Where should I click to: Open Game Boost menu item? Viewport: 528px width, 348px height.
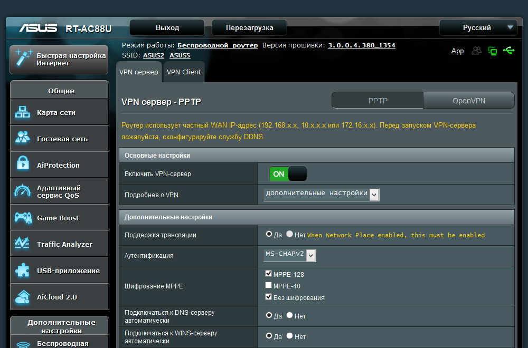point(60,218)
